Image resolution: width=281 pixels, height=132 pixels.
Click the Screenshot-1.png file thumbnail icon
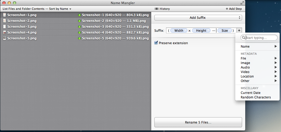click(5, 15)
